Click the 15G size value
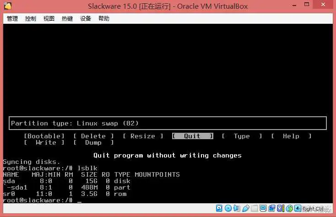 92,181
